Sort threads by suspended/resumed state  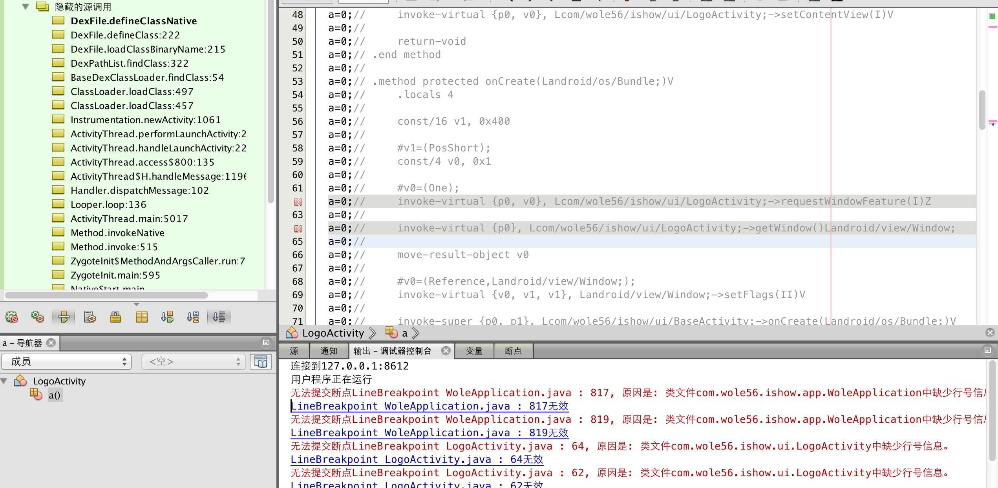(x=167, y=317)
